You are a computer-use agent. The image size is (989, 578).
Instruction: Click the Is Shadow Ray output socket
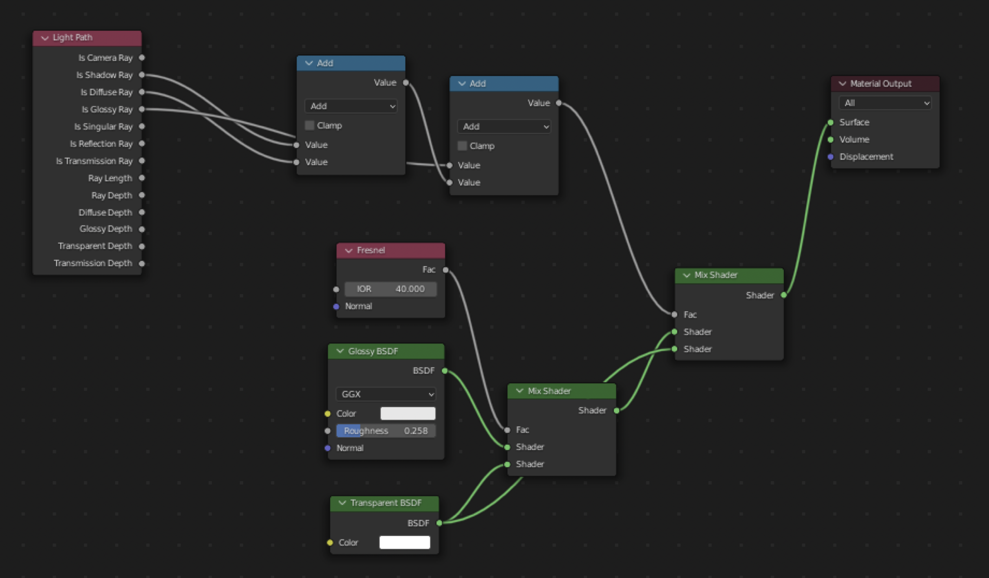(x=142, y=75)
